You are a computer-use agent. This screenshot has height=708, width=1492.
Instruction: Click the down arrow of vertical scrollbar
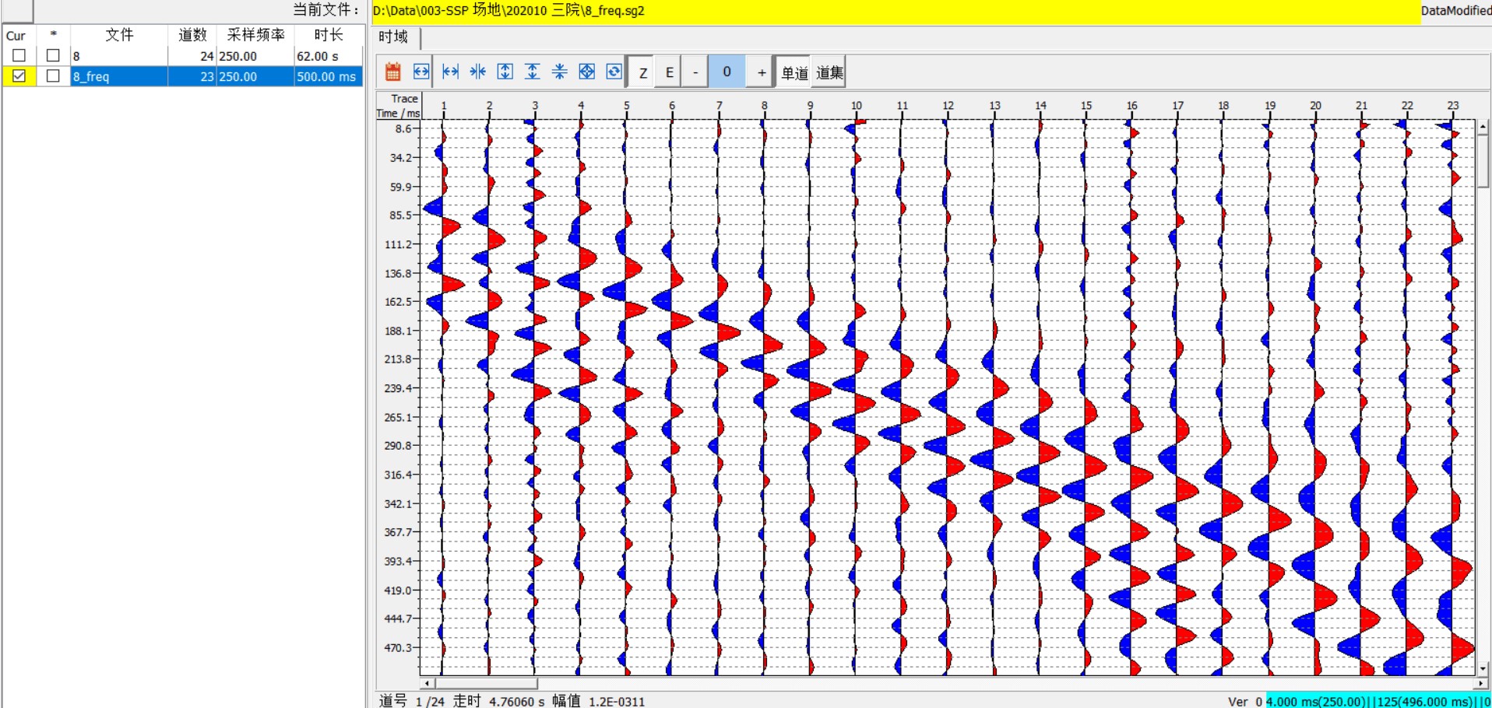pyautogui.click(x=1483, y=668)
